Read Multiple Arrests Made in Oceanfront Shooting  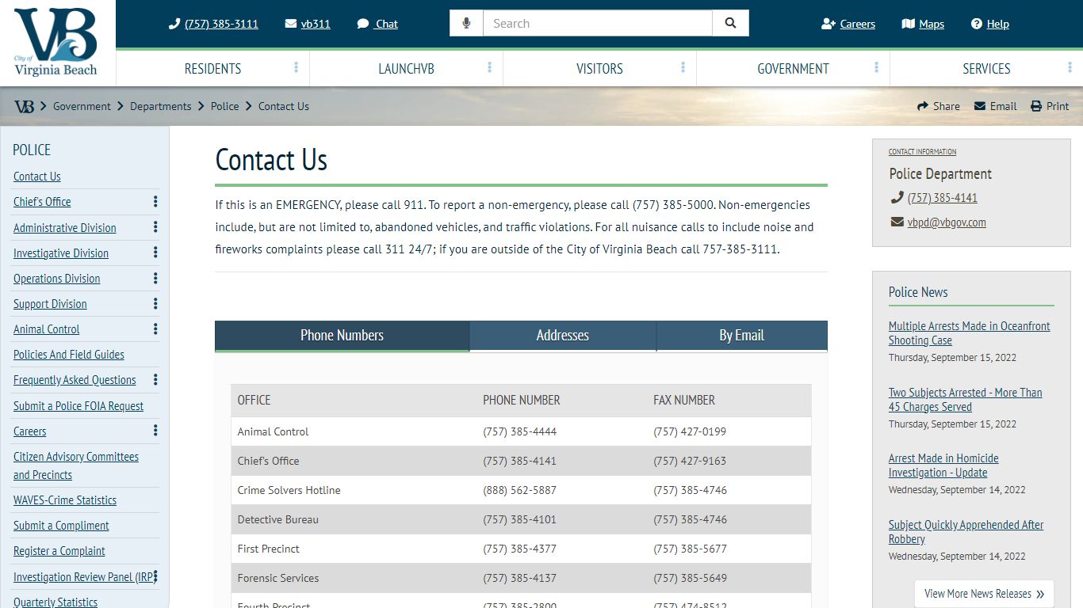point(969,333)
